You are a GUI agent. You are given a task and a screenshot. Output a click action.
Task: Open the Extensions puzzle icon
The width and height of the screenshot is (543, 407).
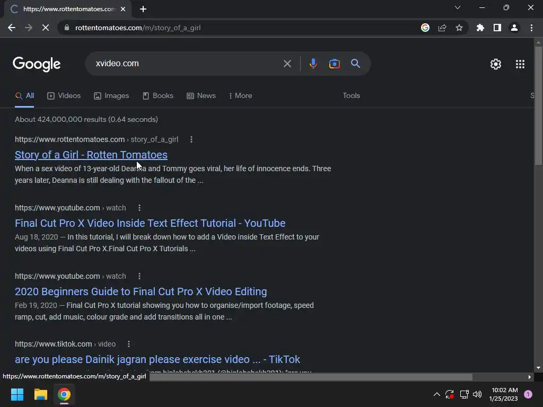tap(480, 28)
